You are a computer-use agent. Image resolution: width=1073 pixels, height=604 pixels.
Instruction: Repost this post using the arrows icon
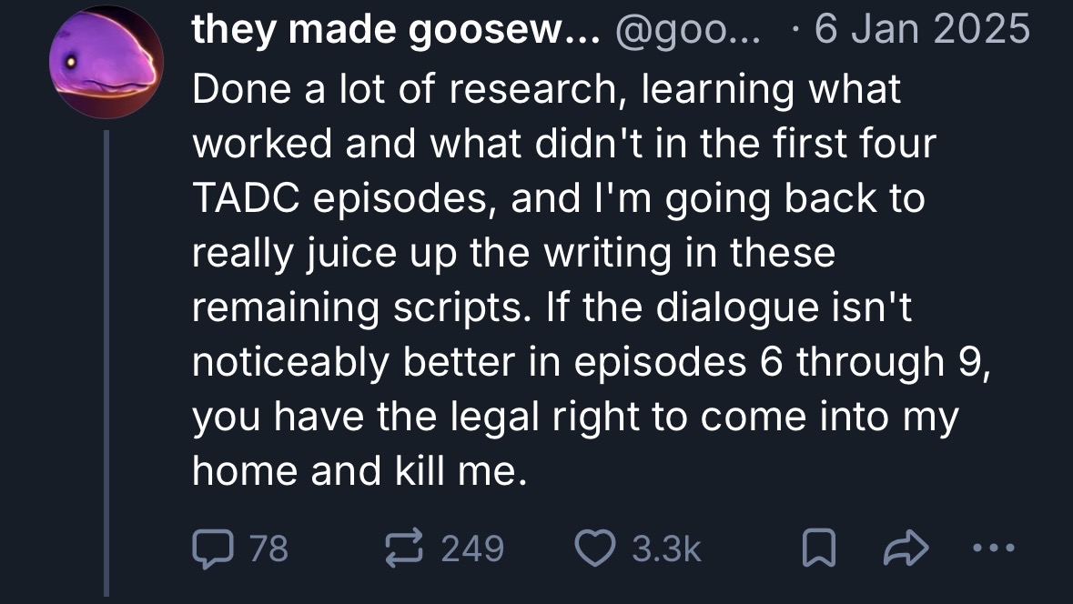[x=404, y=549]
